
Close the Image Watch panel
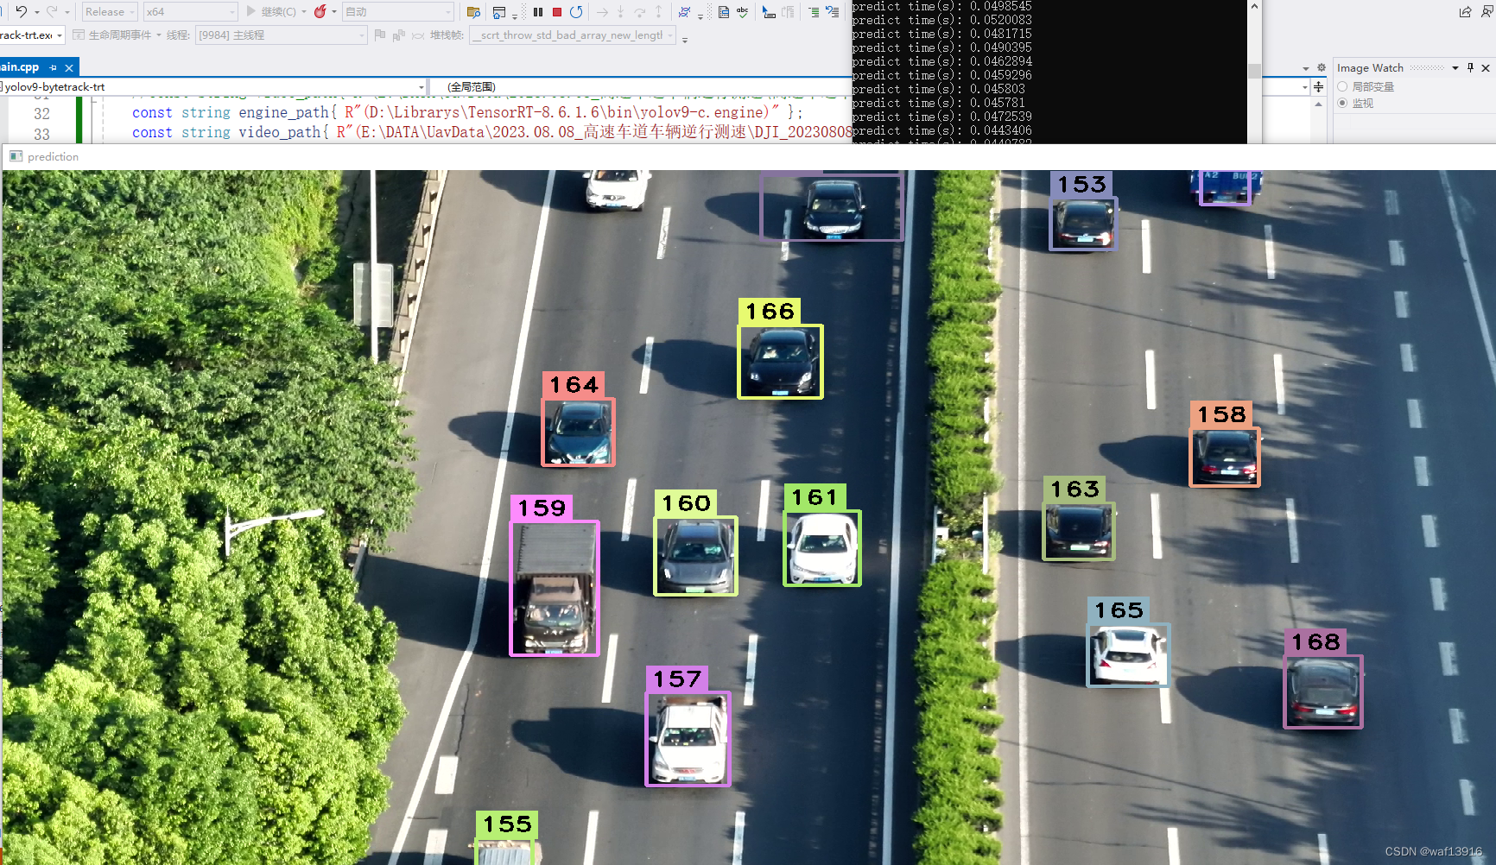(x=1486, y=67)
